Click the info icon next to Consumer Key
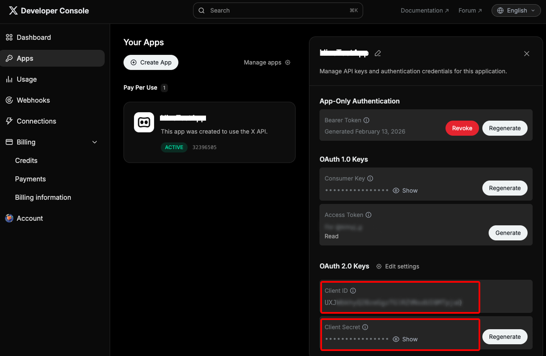 point(370,178)
